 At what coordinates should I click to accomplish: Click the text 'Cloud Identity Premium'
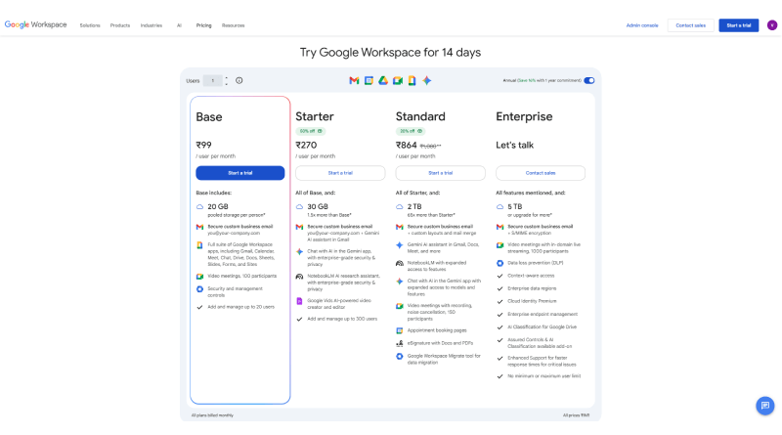(x=532, y=301)
